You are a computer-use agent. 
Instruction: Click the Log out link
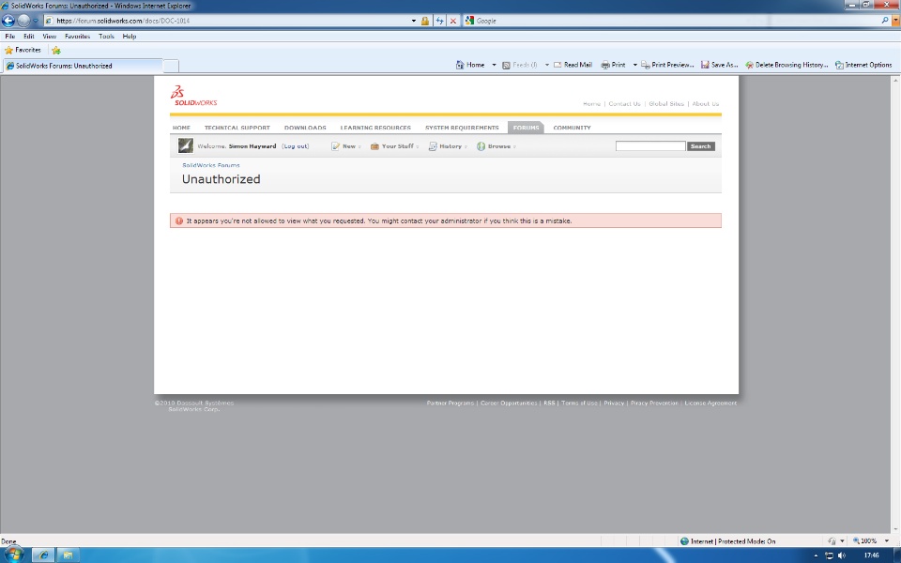click(x=296, y=146)
